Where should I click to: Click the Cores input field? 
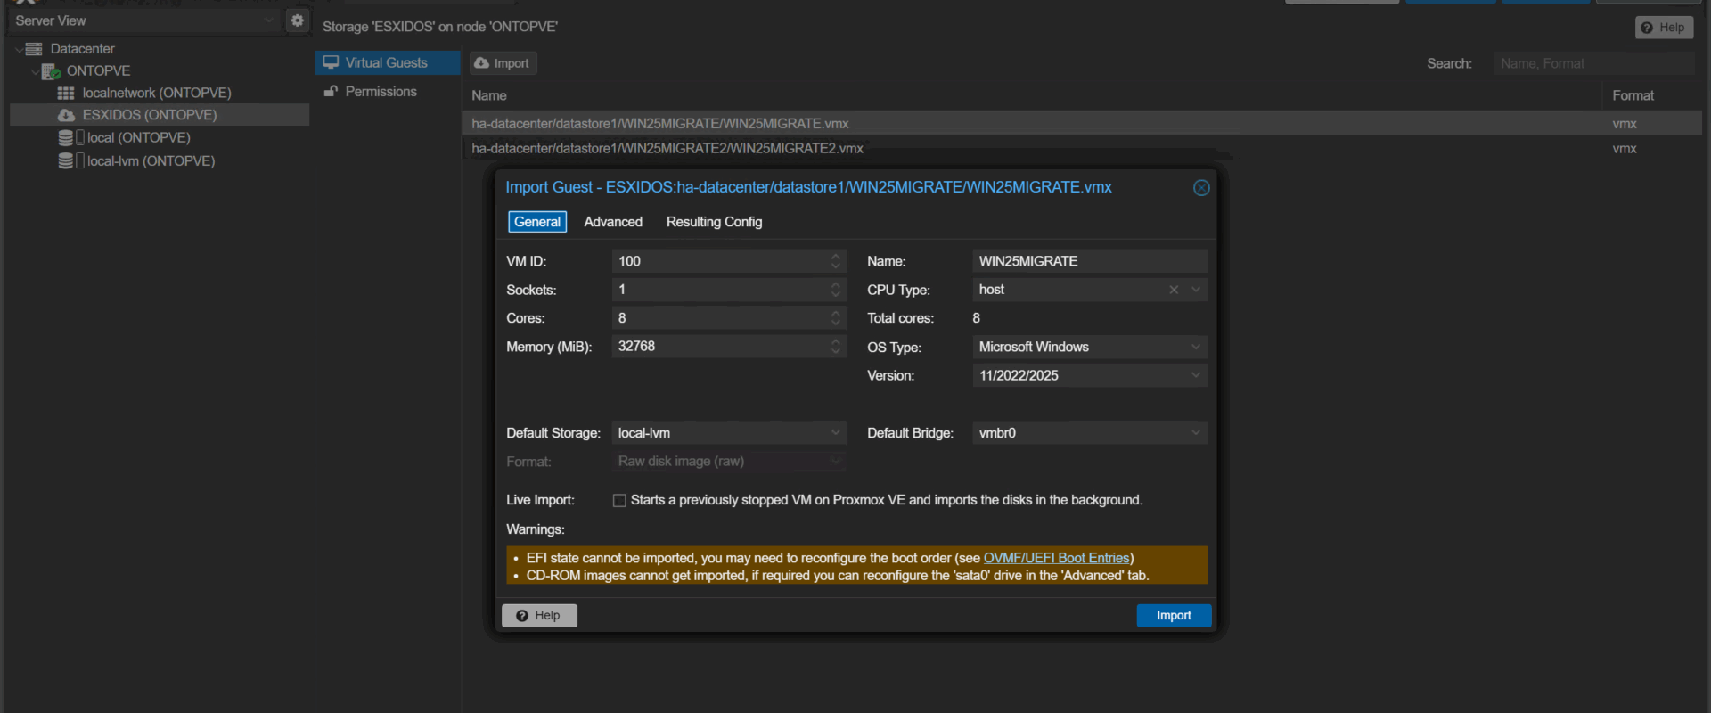720,318
